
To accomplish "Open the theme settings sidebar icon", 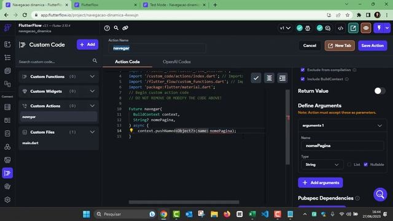I will (x=7, y=187).
